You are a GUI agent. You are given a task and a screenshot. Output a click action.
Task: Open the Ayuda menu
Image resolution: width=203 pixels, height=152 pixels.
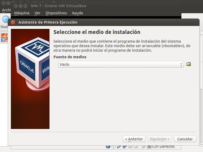[x=77, y=13]
